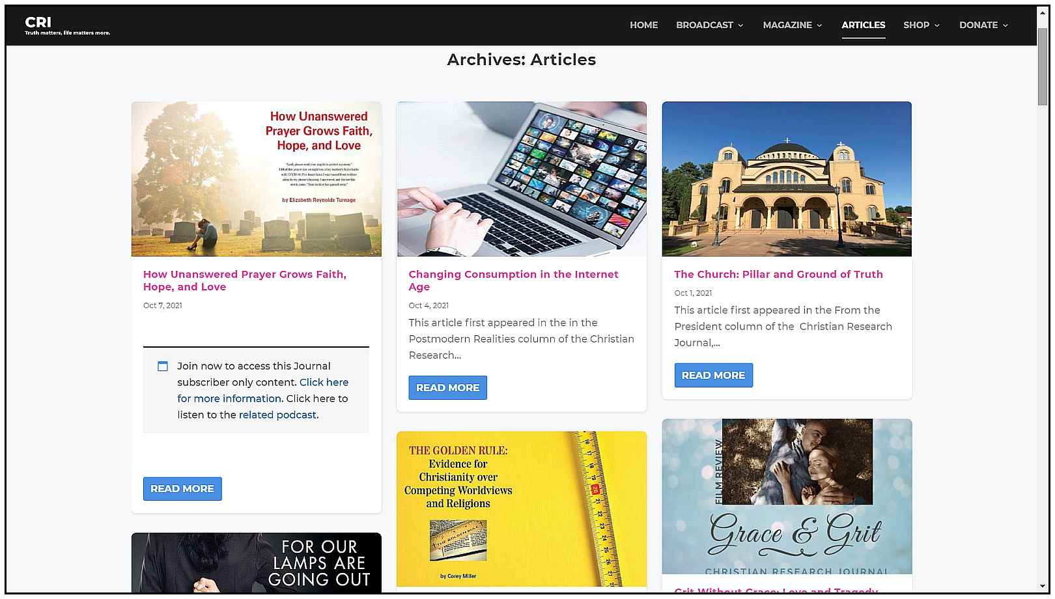Follow the 'Click here for more information' link

(x=262, y=390)
